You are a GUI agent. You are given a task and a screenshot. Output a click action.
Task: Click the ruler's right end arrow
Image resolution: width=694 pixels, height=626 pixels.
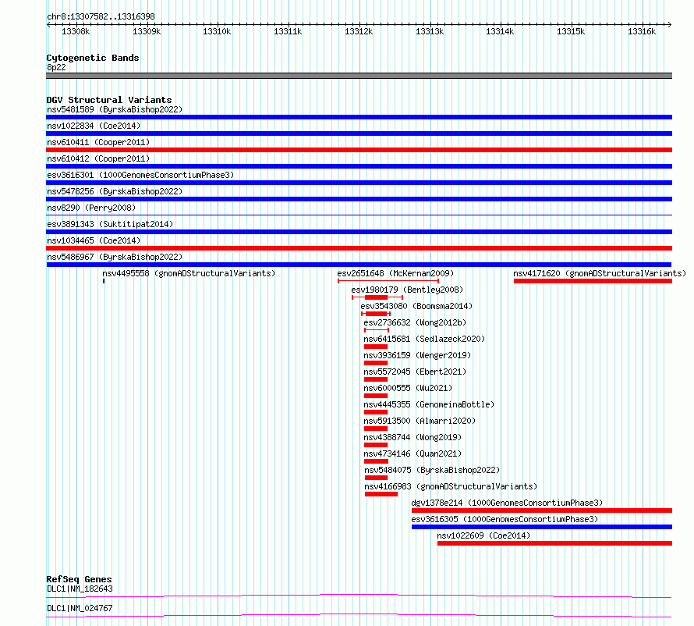(670, 24)
